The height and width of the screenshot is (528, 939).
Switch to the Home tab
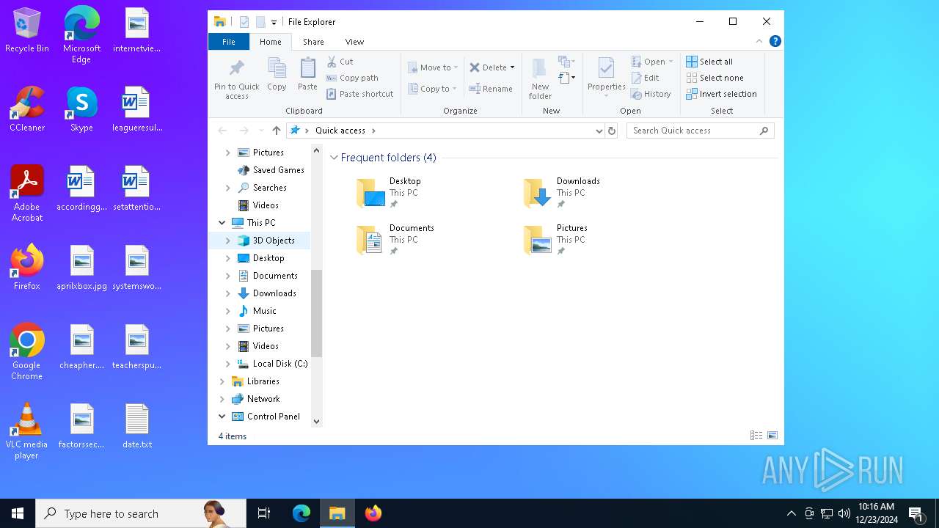(271, 42)
